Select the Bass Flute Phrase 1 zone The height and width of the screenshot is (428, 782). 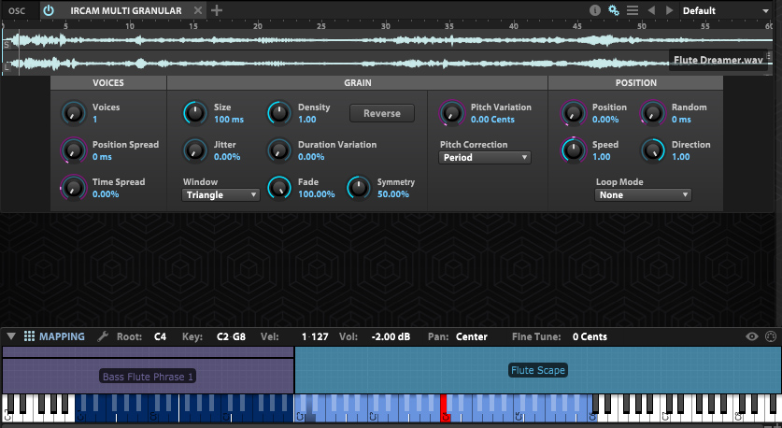click(149, 376)
